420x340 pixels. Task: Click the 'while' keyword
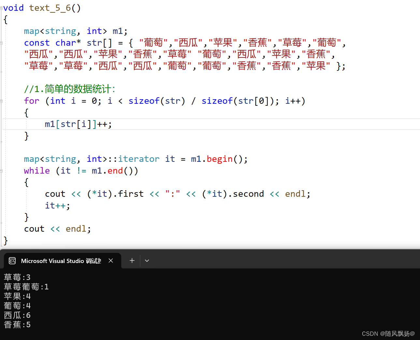[x=37, y=171]
